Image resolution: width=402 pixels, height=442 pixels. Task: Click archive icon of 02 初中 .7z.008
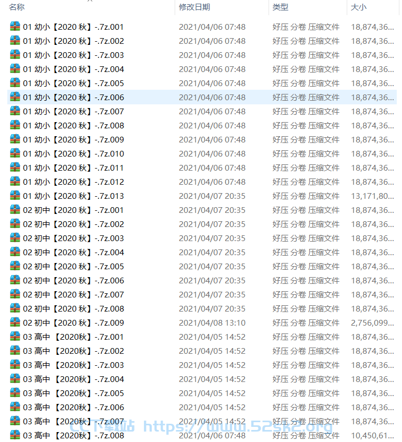(15, 308)
